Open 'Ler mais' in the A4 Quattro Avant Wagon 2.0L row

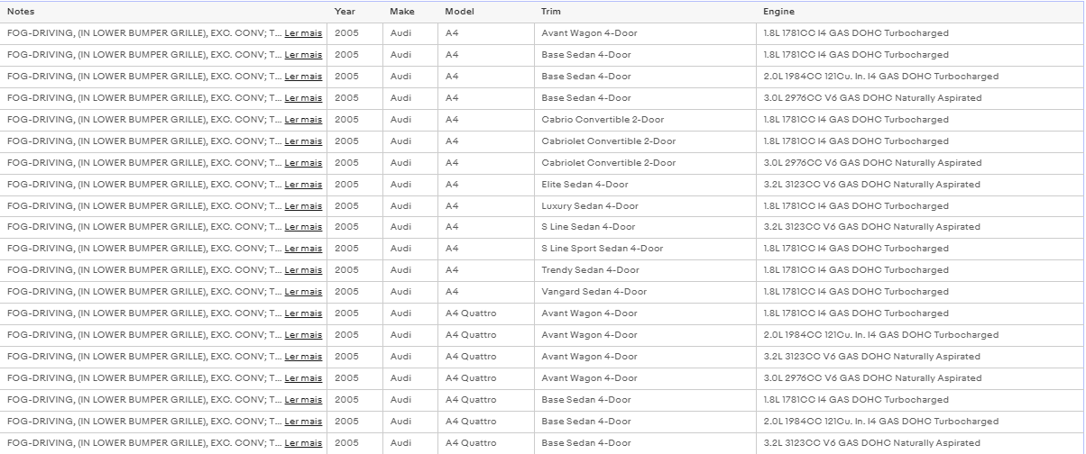[303, 335]
